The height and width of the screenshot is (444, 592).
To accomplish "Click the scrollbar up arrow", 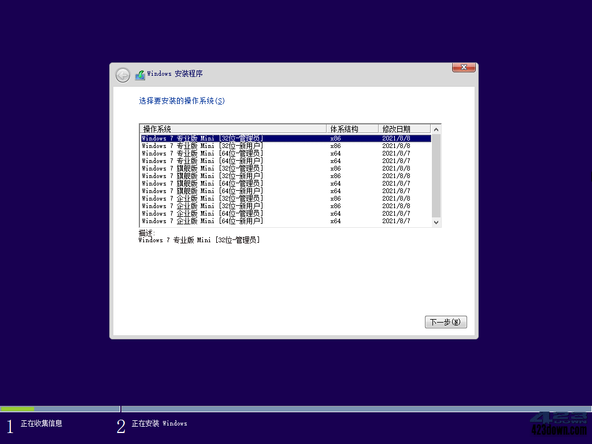I will click(436, 128).
